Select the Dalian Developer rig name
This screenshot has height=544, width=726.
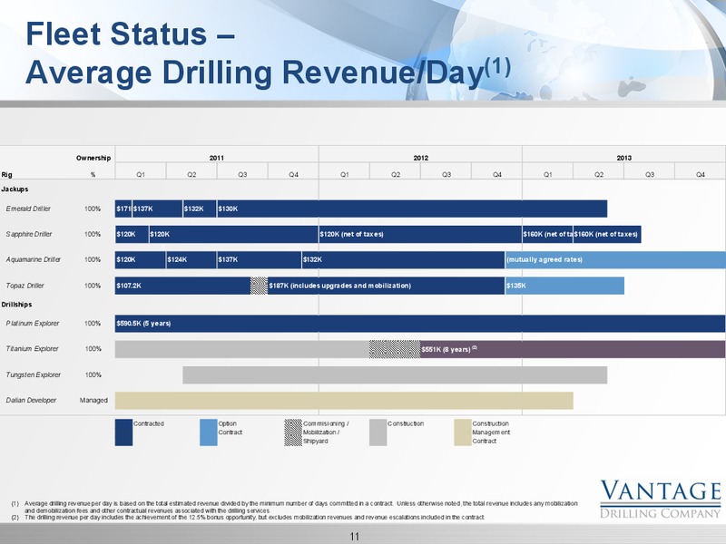click(31, 400)
